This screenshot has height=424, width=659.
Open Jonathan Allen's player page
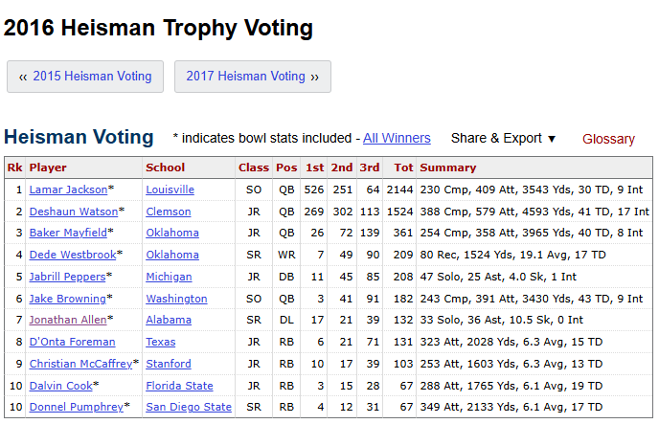68,320
